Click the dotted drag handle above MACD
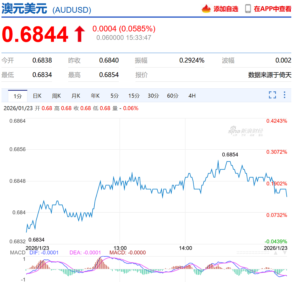 click(x=253, y=253)
